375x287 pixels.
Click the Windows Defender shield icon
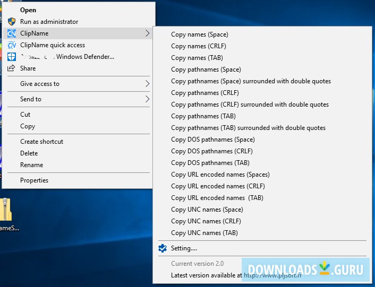[12, 57]
